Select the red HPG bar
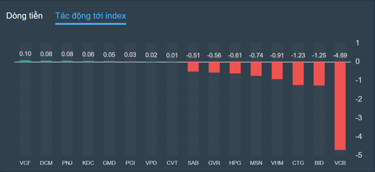Screen dimensions: 375x172 tap(235, 68)
